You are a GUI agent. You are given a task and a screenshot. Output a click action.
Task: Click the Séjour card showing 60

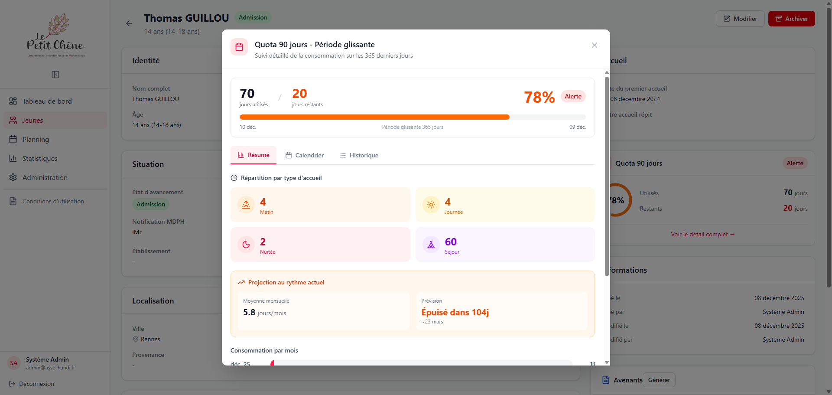pyautogui.click(x=505, y=245)
